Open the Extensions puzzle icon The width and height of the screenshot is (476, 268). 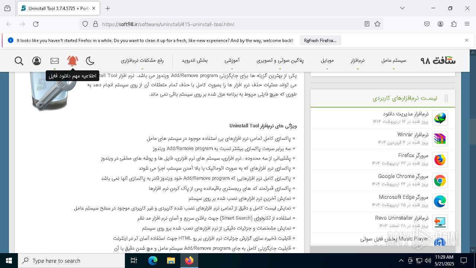pos(454,24)
